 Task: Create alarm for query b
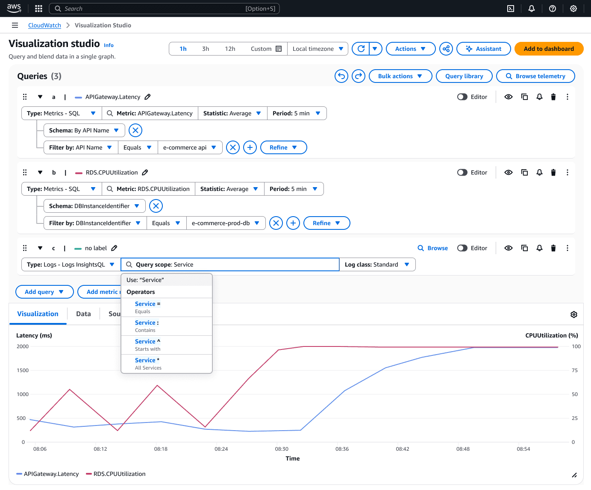[540, 173]
